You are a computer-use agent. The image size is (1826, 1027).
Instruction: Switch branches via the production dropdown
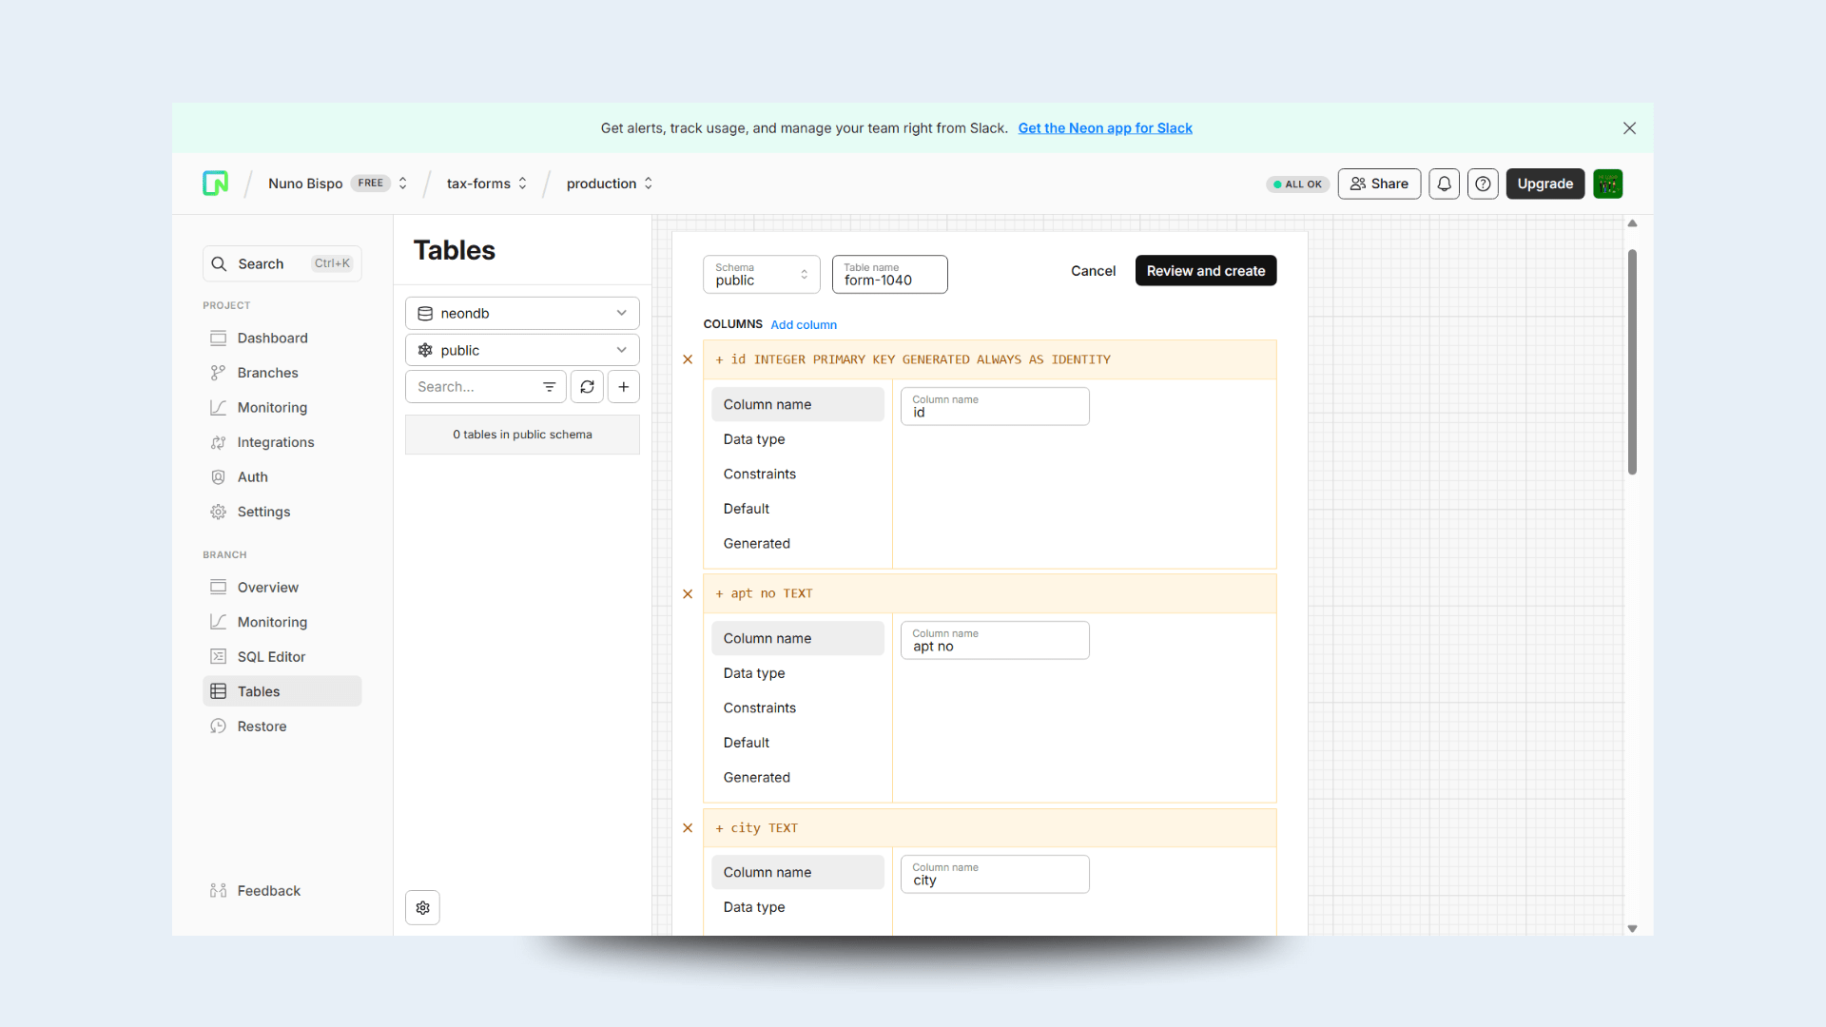click(x=609, y=184)
